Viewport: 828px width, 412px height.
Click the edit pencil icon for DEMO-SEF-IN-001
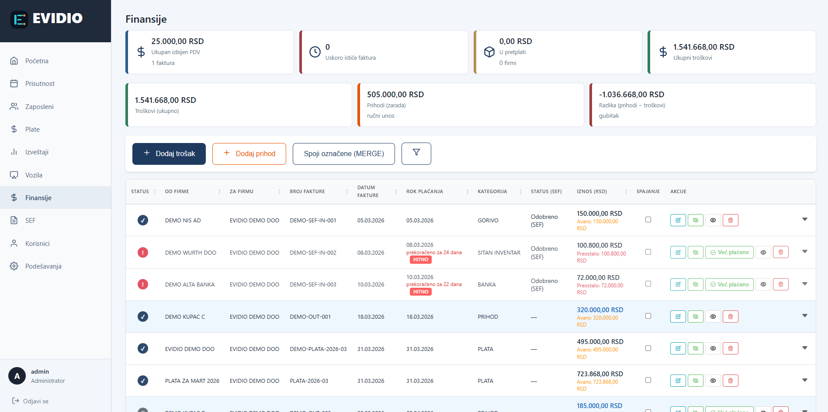(x=678, y=220)
